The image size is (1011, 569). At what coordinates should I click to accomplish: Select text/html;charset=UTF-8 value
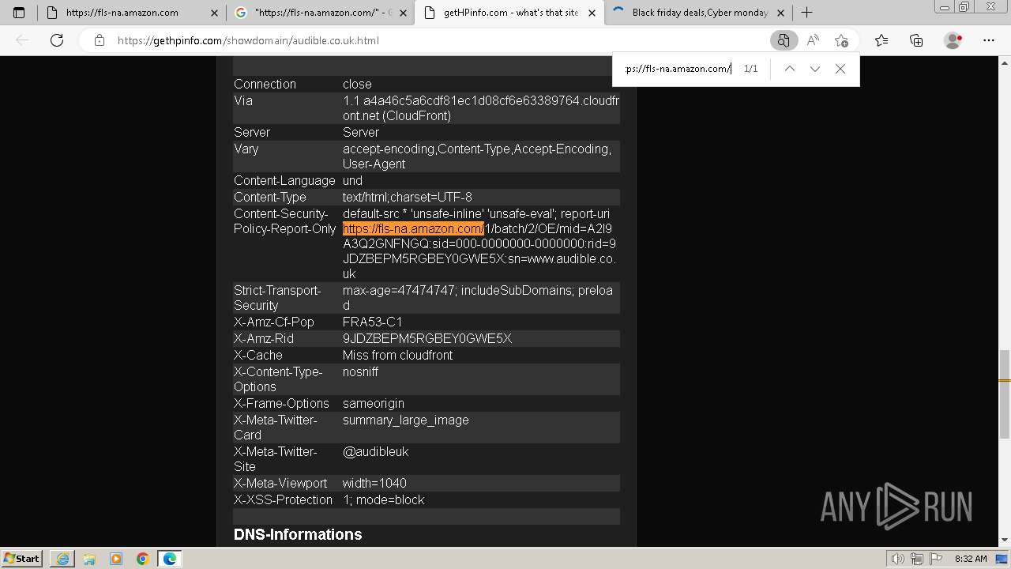click(x=407, y=197)
